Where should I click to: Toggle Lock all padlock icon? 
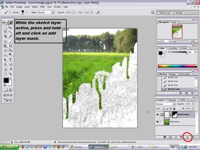coord(174,108)
